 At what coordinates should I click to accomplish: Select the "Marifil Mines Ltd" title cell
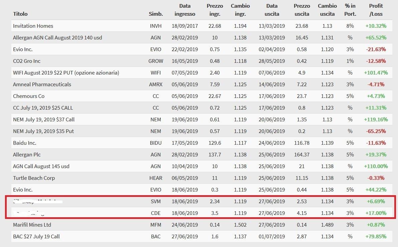pos(32,225)
